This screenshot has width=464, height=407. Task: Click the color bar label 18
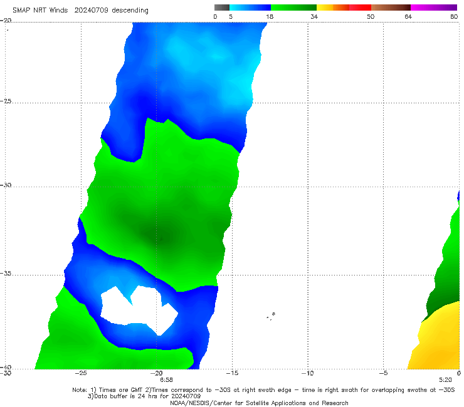[270, 17]
